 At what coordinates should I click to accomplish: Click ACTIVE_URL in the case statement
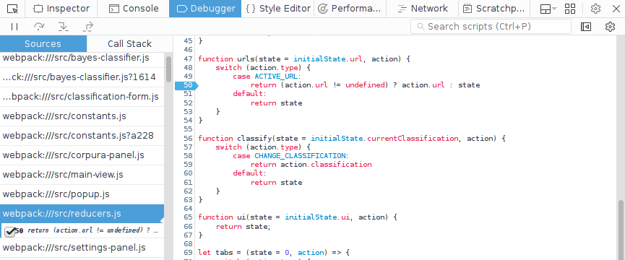276,77
